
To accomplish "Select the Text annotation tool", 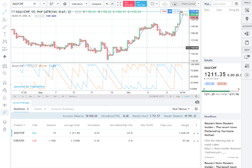I will click(x=5, y=34).
